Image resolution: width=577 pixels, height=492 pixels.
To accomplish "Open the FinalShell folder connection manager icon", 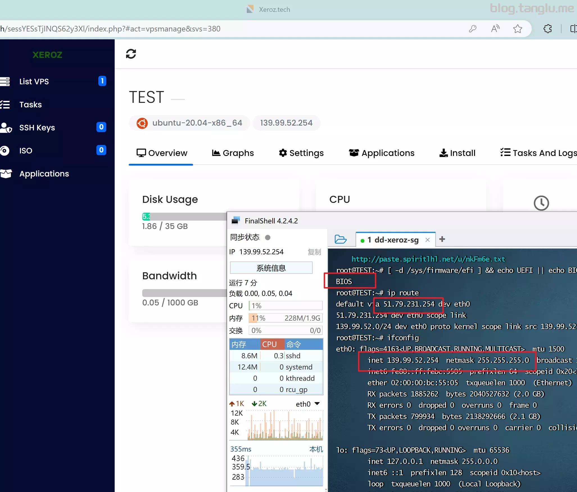I will [x=341, y=239].
